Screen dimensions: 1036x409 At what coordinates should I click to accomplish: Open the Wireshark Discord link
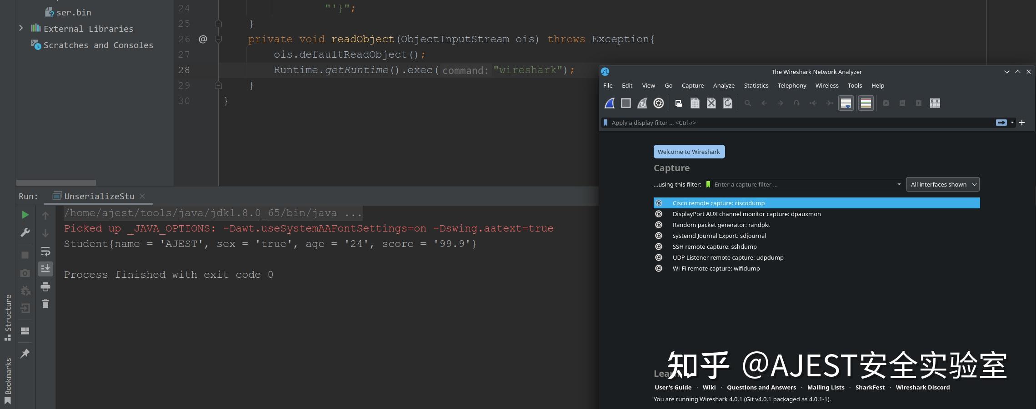click(x=923, y=387)
